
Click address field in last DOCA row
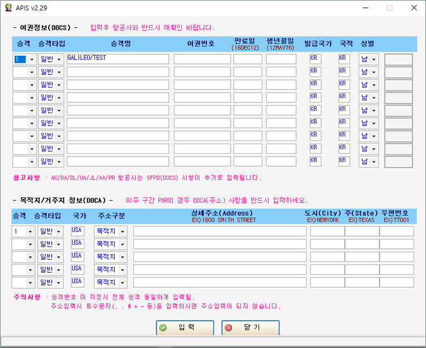[x=220, y=282]
